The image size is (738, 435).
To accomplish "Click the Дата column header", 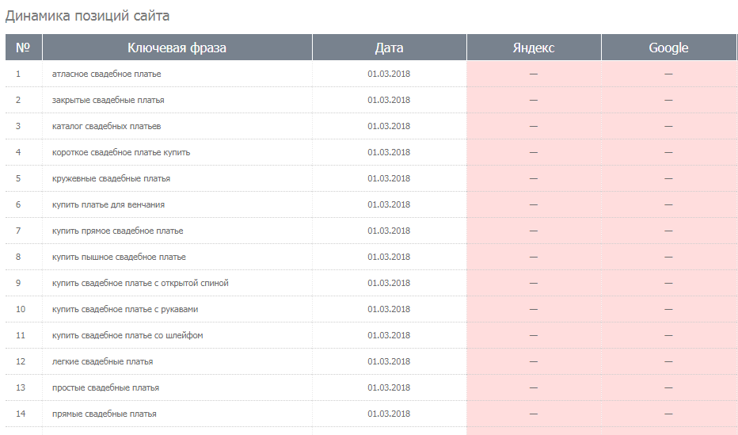I will 390,48.
